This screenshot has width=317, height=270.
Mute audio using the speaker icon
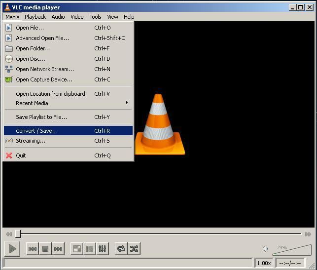(265, 249)
